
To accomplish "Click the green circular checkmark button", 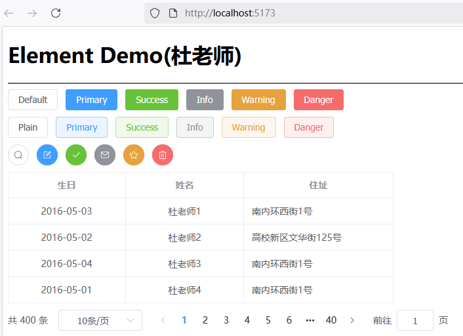I will click(x=76, y=155).
